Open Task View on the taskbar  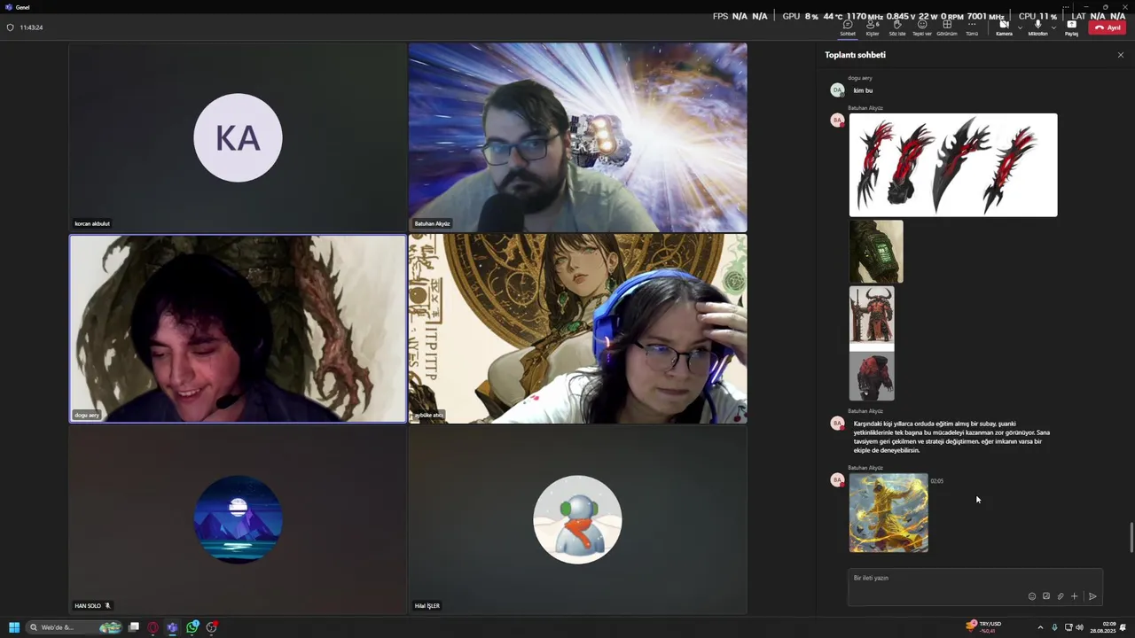coord(134,627)
